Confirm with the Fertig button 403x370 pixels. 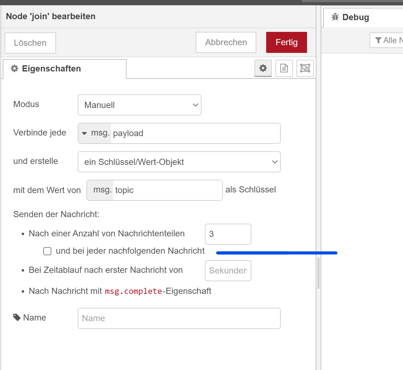tap(287, 42)
